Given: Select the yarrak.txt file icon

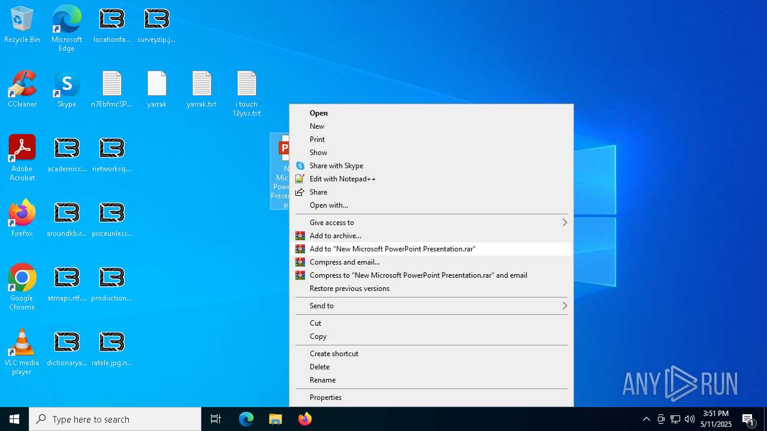Looking at the screenshot, I should pos(201,90).
